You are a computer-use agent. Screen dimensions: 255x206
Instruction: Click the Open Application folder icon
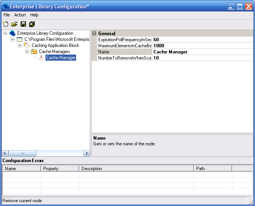(x=14, y=24)
